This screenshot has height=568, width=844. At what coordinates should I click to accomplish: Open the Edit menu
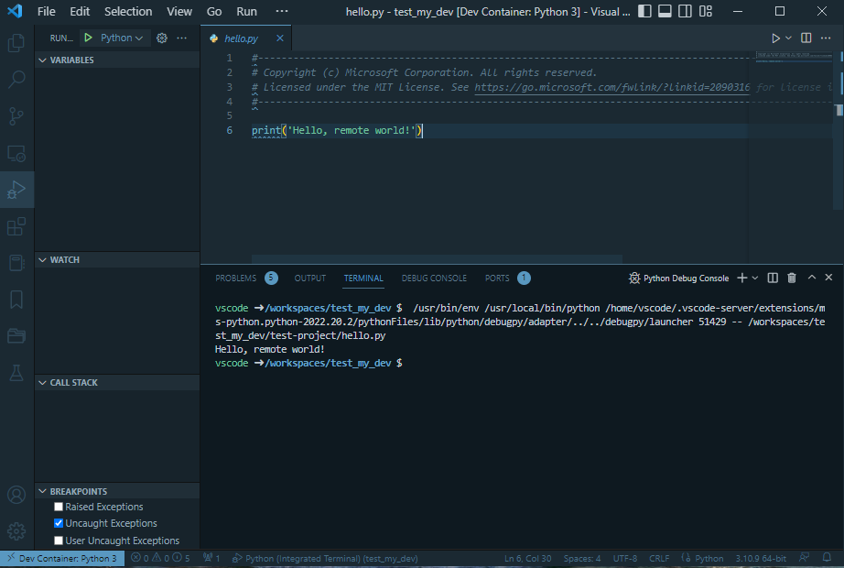coord(80,11)
